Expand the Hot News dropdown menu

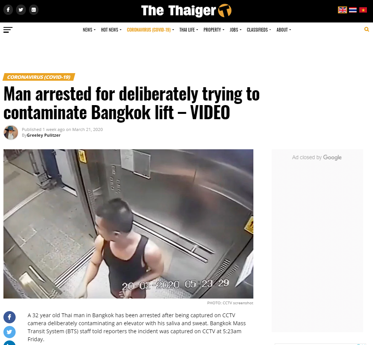[111, 30]
